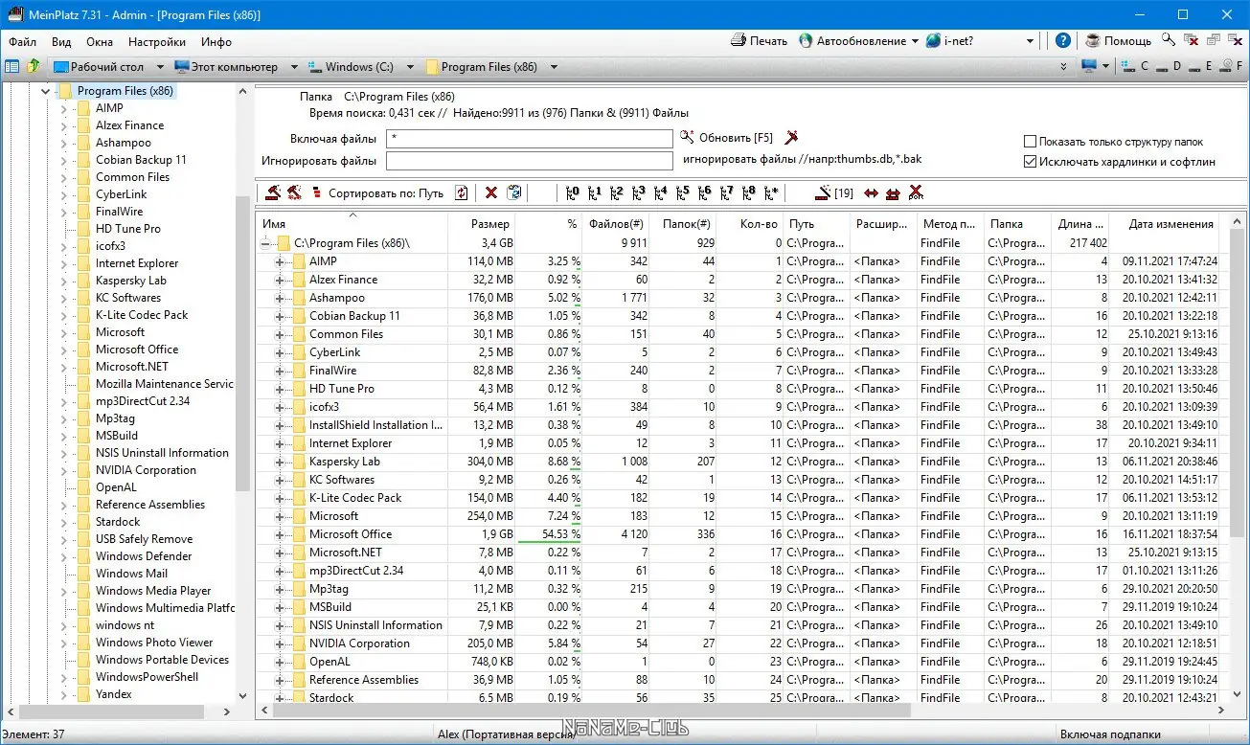Click the Печать print button
Image resolution: width=1250 pixels, height=745 pixels.
(759, 41)
